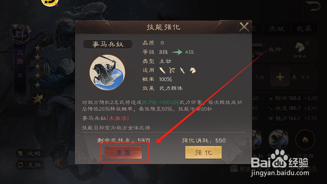Screen dimensions: 327x184
Task: Click the back arrow at top right
Action: coord(313,6)
